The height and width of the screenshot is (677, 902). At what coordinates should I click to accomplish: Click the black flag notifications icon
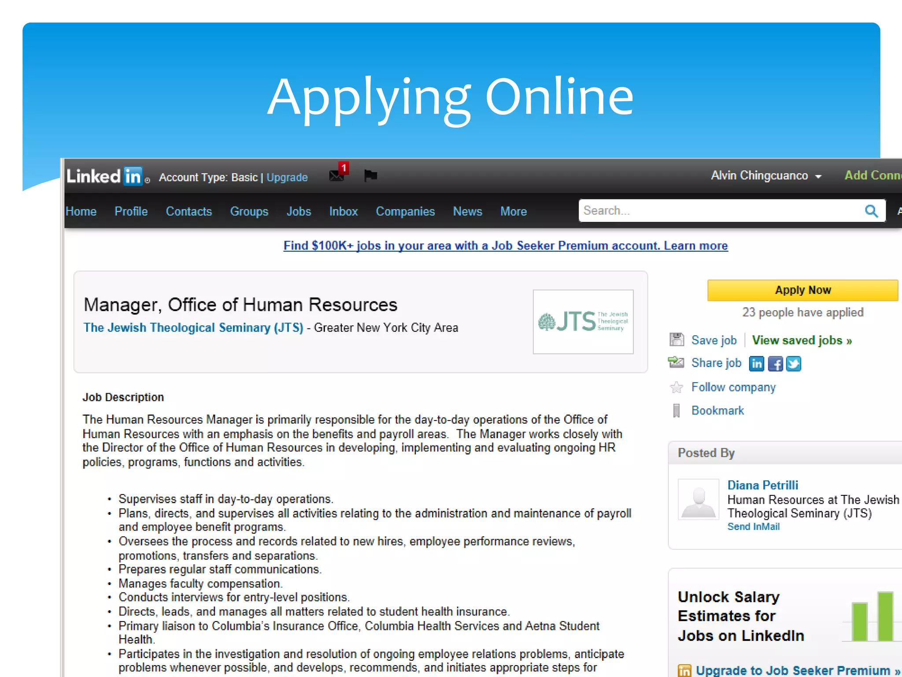[x=370, y=175]
